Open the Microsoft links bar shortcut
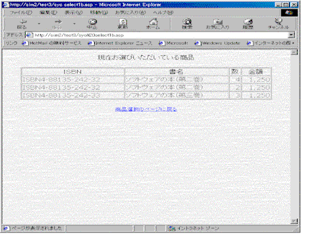The height and width of the screenshot is (237, 316). click(x=173, y=43)
